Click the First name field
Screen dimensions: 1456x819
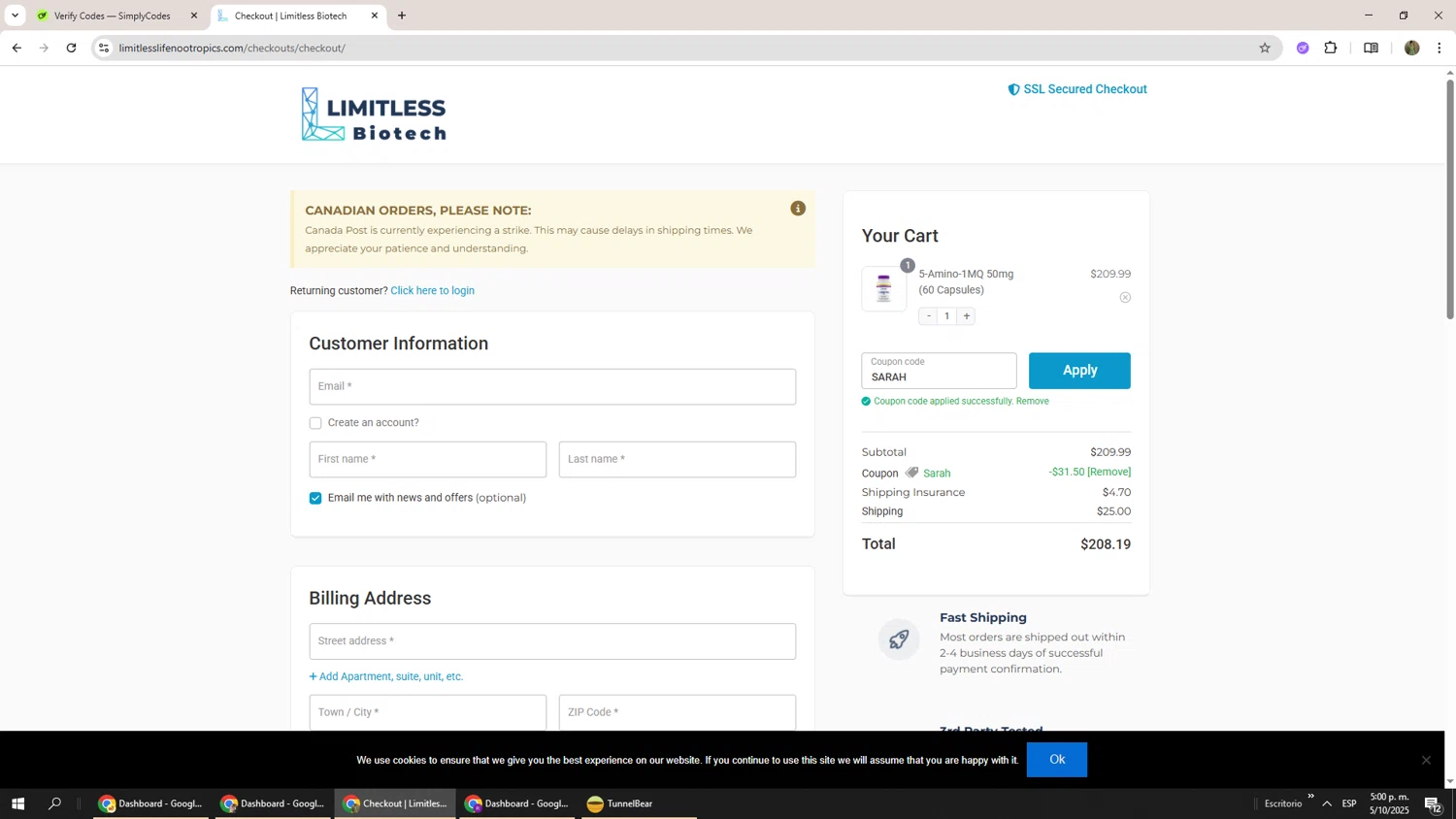click(428, 460)
